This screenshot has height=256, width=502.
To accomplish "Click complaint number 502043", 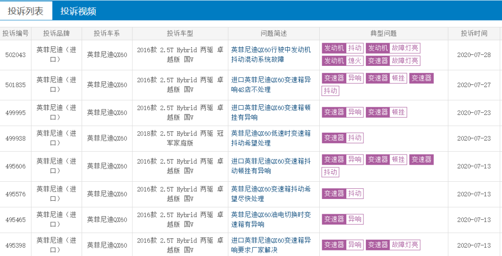I will pos(15,55).
